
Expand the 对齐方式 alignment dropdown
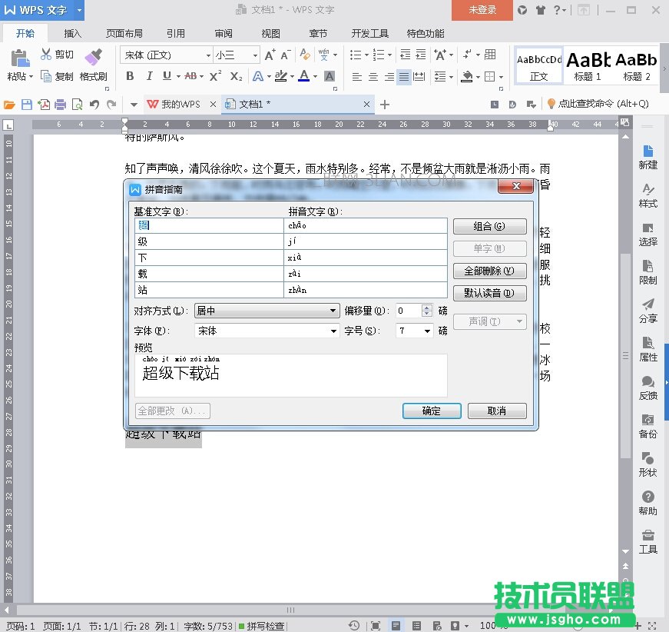pos(333,311)
